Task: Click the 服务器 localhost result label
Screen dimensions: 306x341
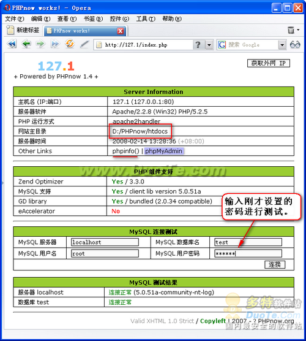Action: point(41,293)
